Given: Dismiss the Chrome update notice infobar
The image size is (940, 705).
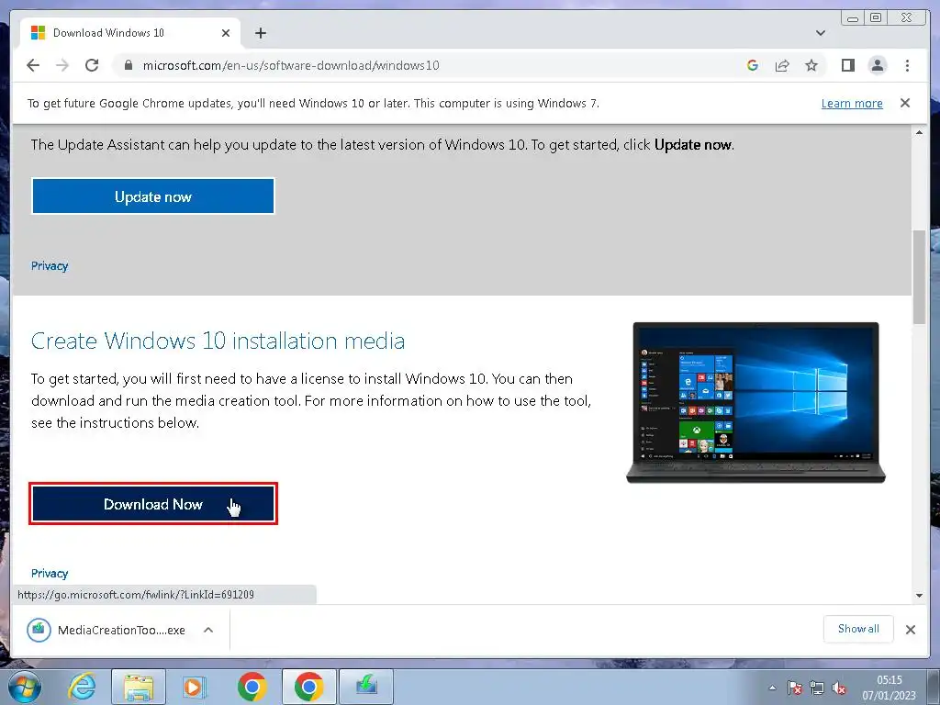Looking at the screenshot, I should pyautogui.click(x=905, y=103).
